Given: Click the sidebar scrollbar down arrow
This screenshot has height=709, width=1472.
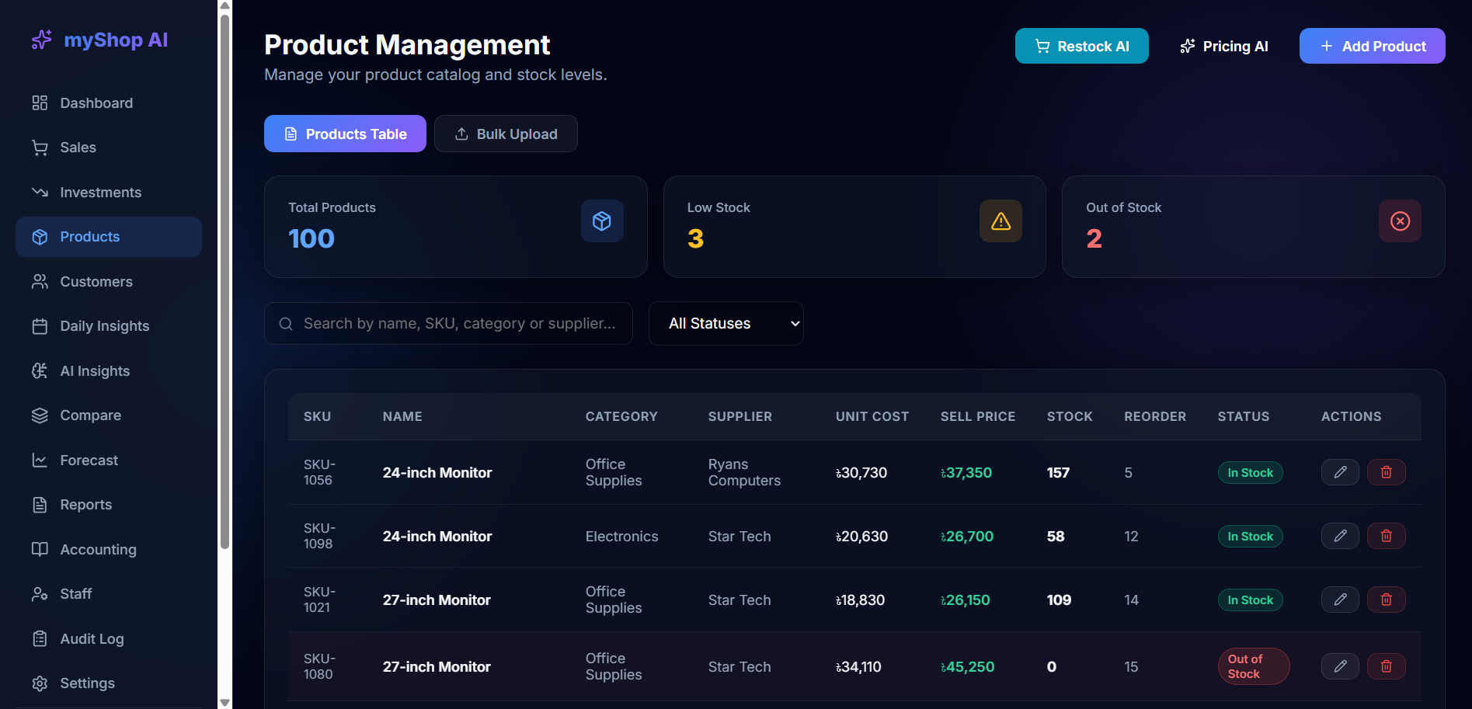Looking at the screenshot, I should click(x=224, y=702).
